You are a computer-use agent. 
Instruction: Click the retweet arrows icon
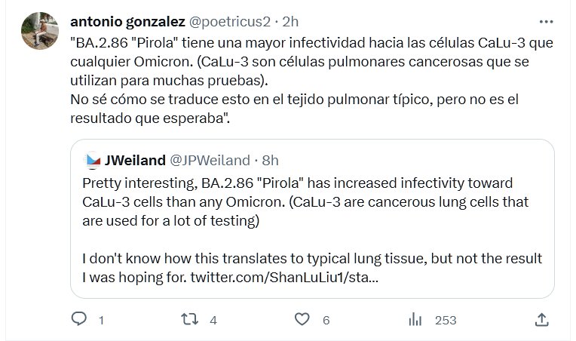pos(191,319)
